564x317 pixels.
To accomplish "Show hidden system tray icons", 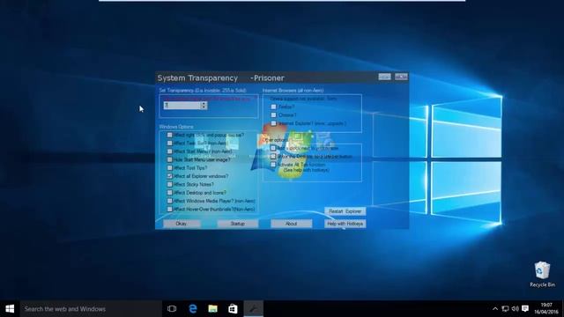I will pyautogui.click(x=495, y=309).
